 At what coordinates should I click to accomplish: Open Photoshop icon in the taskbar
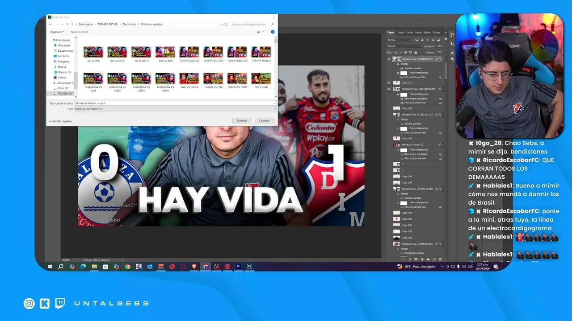[250, 267]
